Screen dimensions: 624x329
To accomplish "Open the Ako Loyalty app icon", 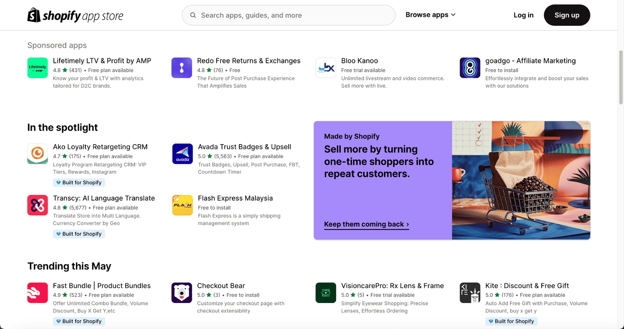I will pos(37,154).
